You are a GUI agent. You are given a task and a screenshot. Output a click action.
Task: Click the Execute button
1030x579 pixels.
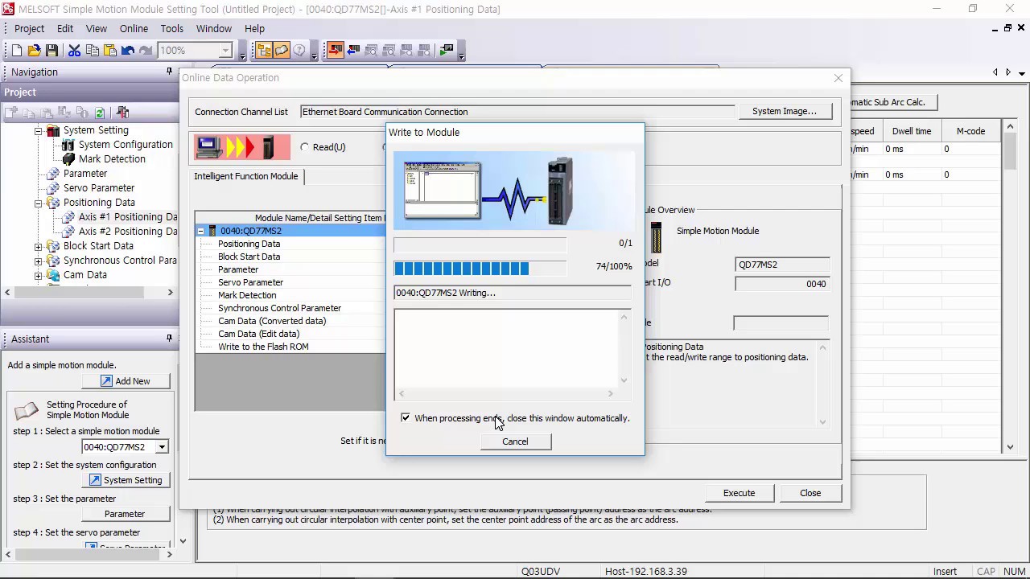739,493
